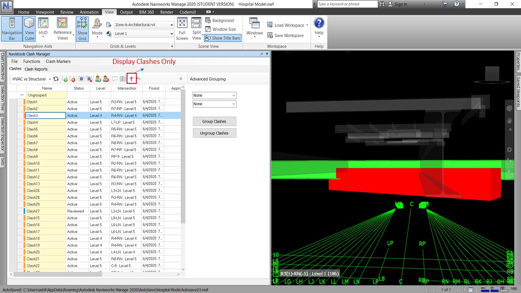Click the remove group icon with red cross
Image resolution: width=521 pixels, height=293 pixels.
click(72, 79)
